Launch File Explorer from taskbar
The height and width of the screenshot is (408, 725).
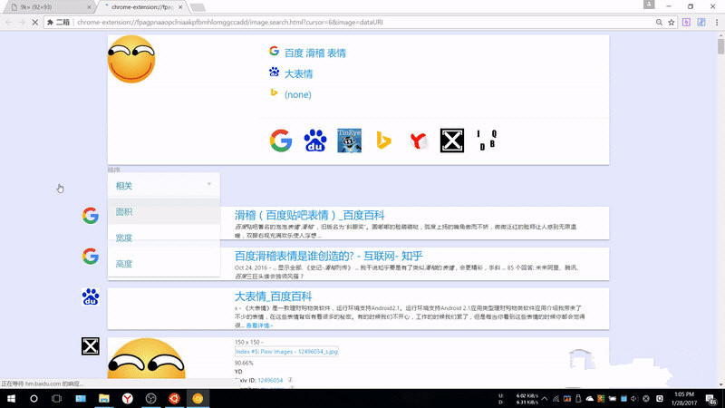tap(104, 398)
